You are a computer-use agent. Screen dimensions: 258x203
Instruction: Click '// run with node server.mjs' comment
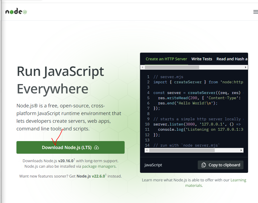(x=187, y=145)
